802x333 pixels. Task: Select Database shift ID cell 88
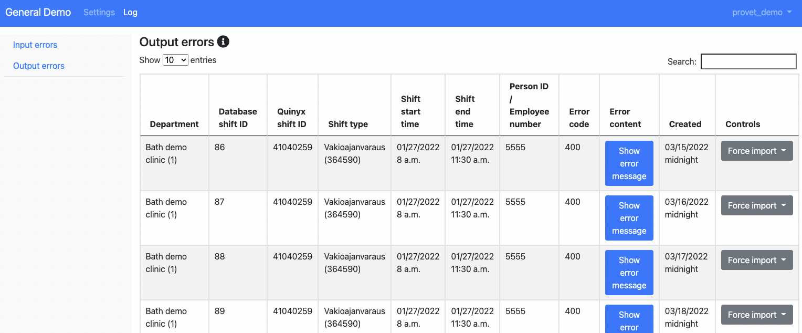click(238, 273)
